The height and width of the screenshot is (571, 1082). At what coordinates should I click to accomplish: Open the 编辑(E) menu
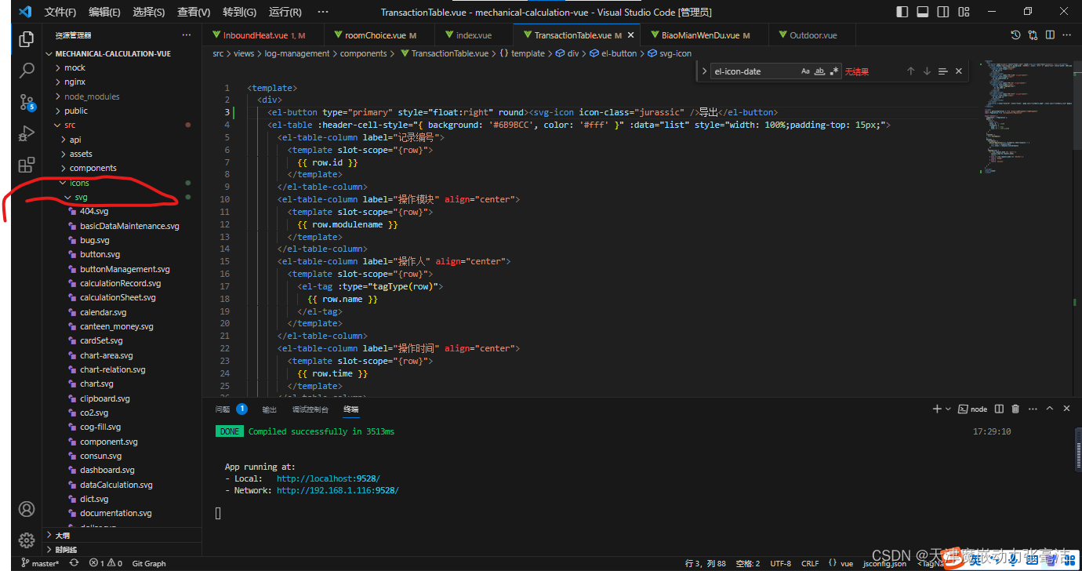104,12
